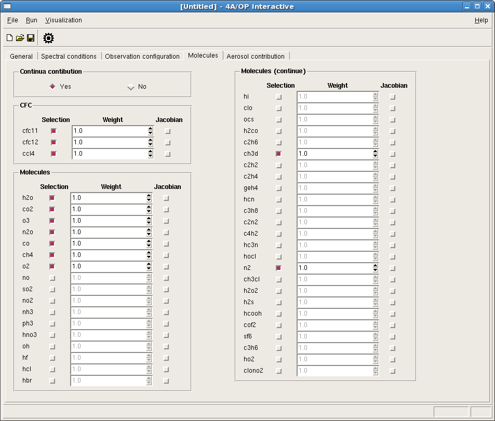Switch to the Observation configuration tab

coord(142,56)
